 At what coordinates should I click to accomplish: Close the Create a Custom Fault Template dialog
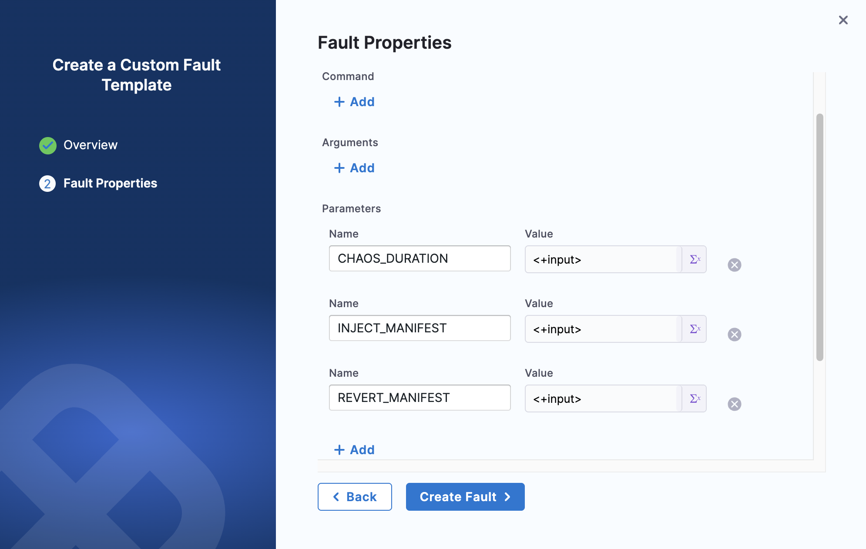coord(843,20)
